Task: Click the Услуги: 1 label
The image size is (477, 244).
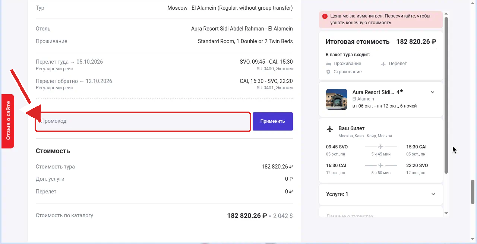Action: pos(337,194)
